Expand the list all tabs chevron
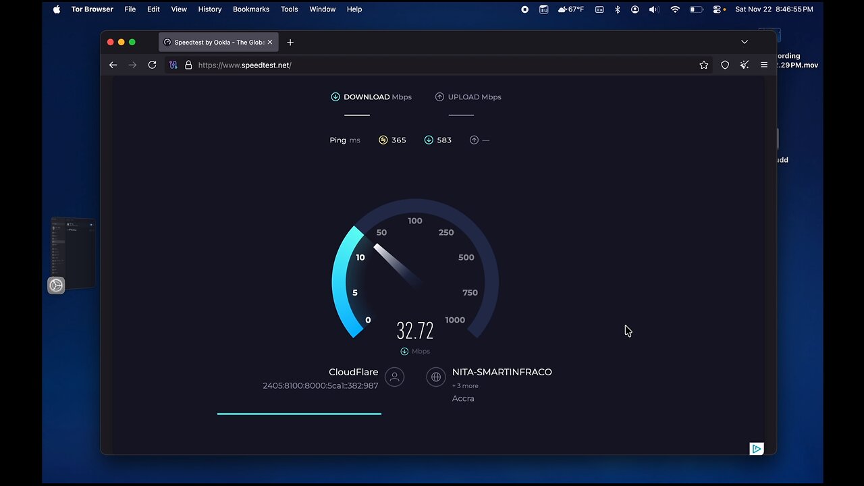The image size is (864, 486). click(745, 42)
